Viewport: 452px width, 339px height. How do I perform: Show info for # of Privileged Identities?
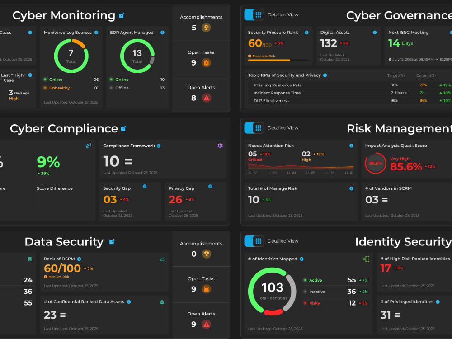[x=438, y=302]
